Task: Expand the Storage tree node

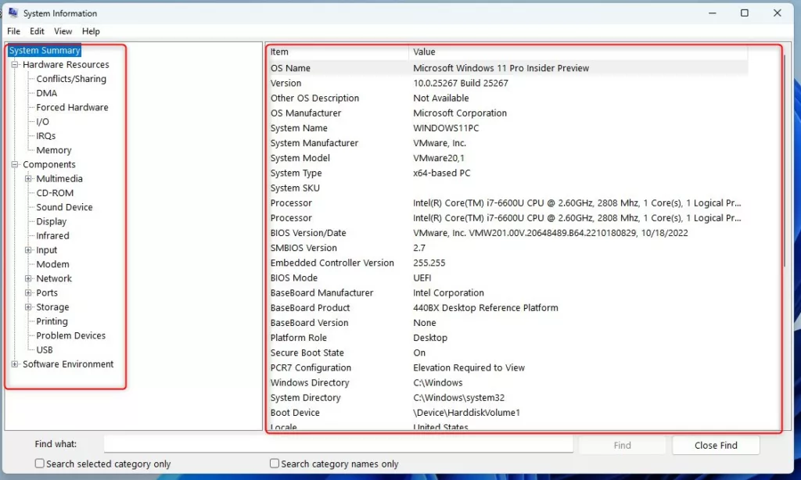Action: (29, 307)
